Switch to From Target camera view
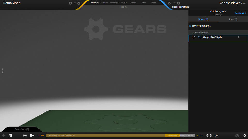The width and height of the screenshot is (248, 139). [114, 3]
